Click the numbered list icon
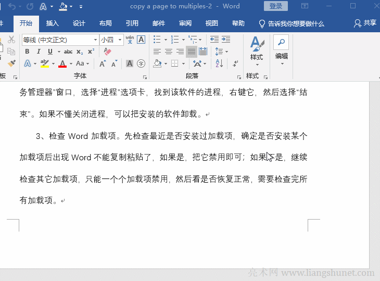Screen dimensions: 380x281 175,39
